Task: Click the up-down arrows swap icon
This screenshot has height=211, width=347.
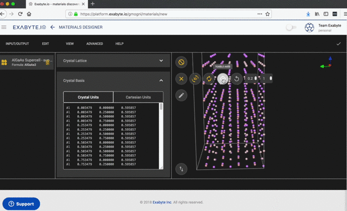Action: pyautogui.click(x=181, y=169)
